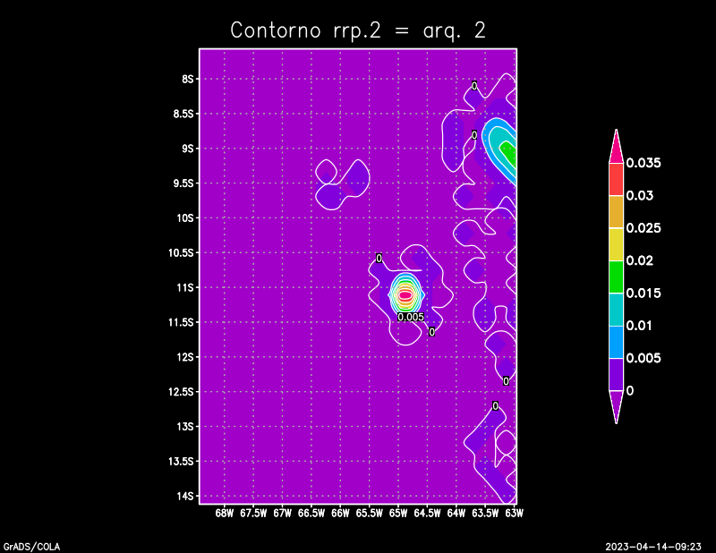
Task: Select the violet colorbar swatch above 0
Action: 616,374
